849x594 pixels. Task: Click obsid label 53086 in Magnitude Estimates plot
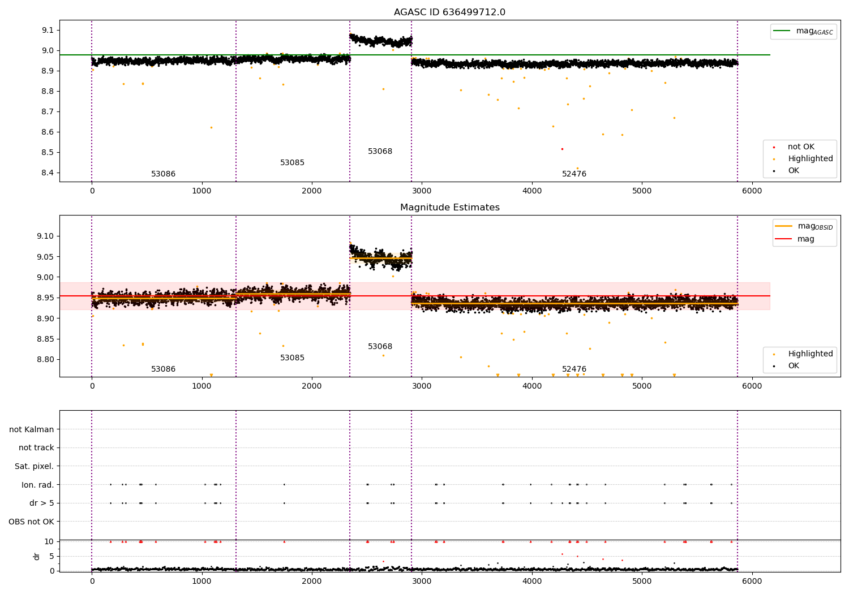[x=163, y=369]
